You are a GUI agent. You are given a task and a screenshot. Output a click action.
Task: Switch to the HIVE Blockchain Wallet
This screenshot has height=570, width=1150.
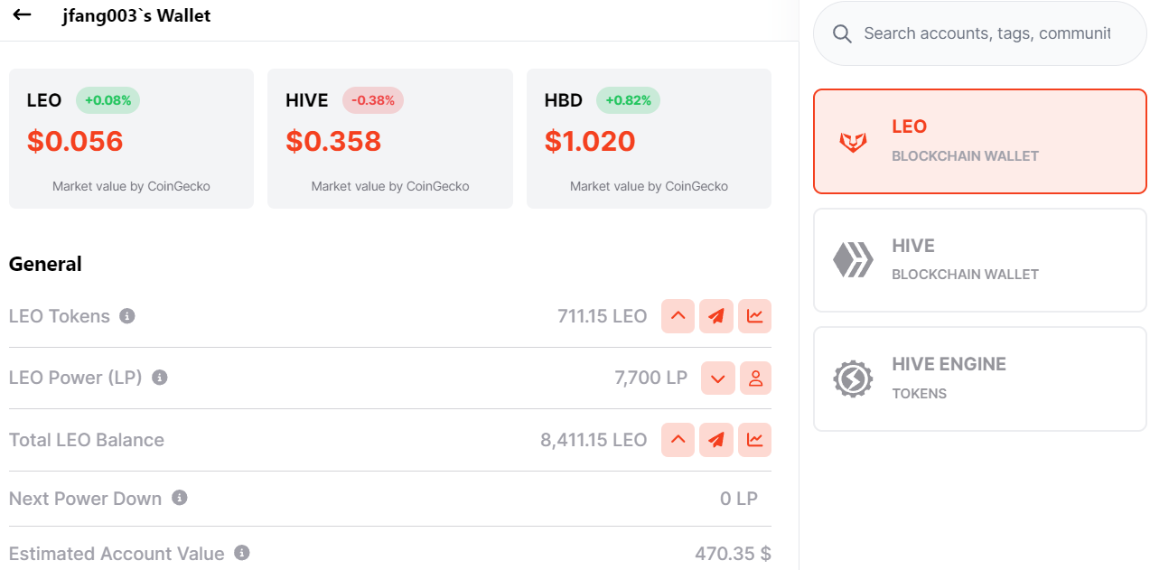click(980, 260)
